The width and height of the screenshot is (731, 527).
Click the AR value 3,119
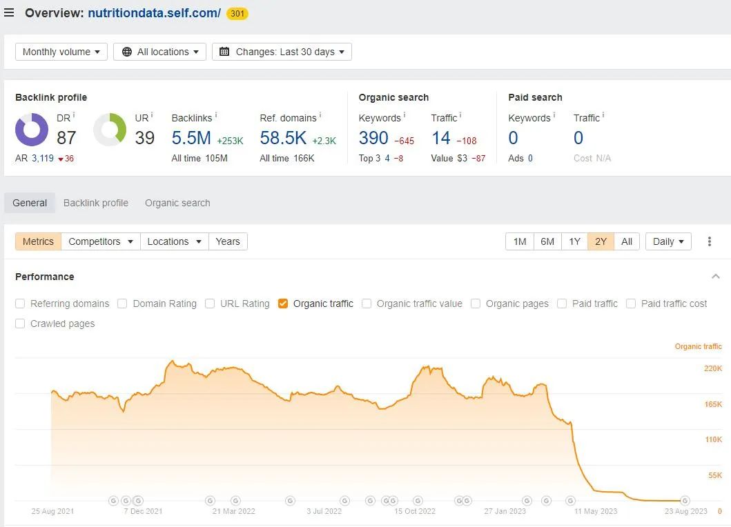tap(43, 159)
